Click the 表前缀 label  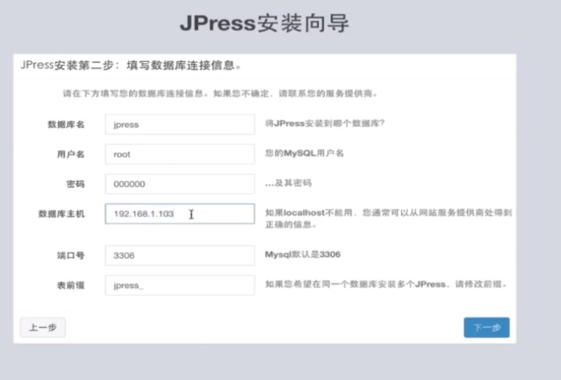(x=71, y=285)
